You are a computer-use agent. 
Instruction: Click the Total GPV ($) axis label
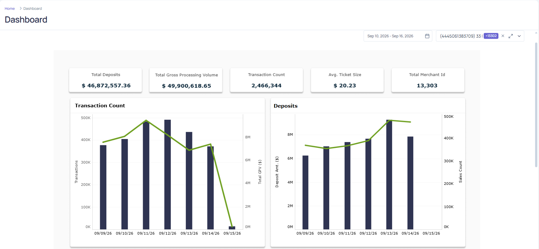tap(260, 172)
